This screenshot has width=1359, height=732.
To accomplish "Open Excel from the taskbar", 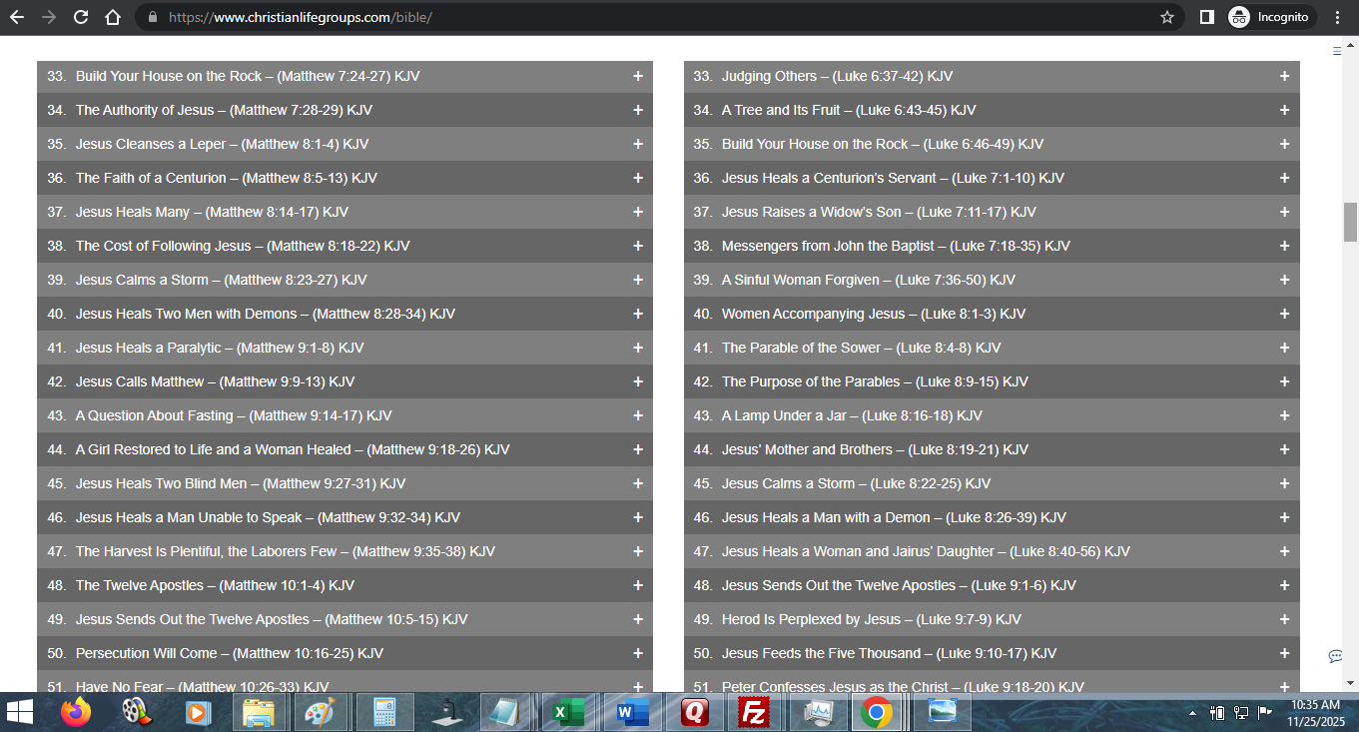I will point(567,712).
